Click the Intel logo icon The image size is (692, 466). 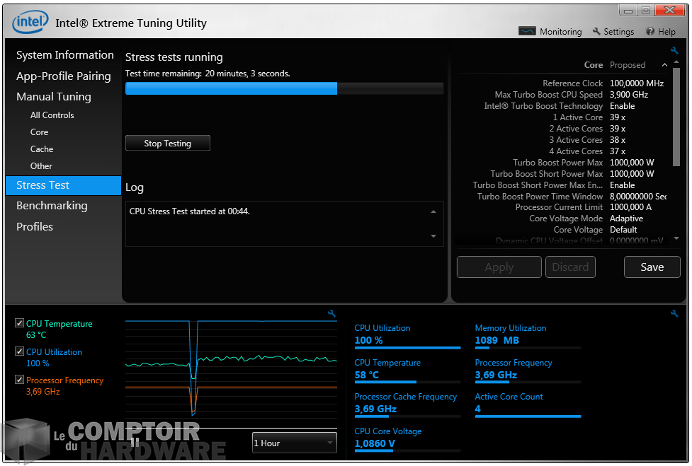coord(30,23)
